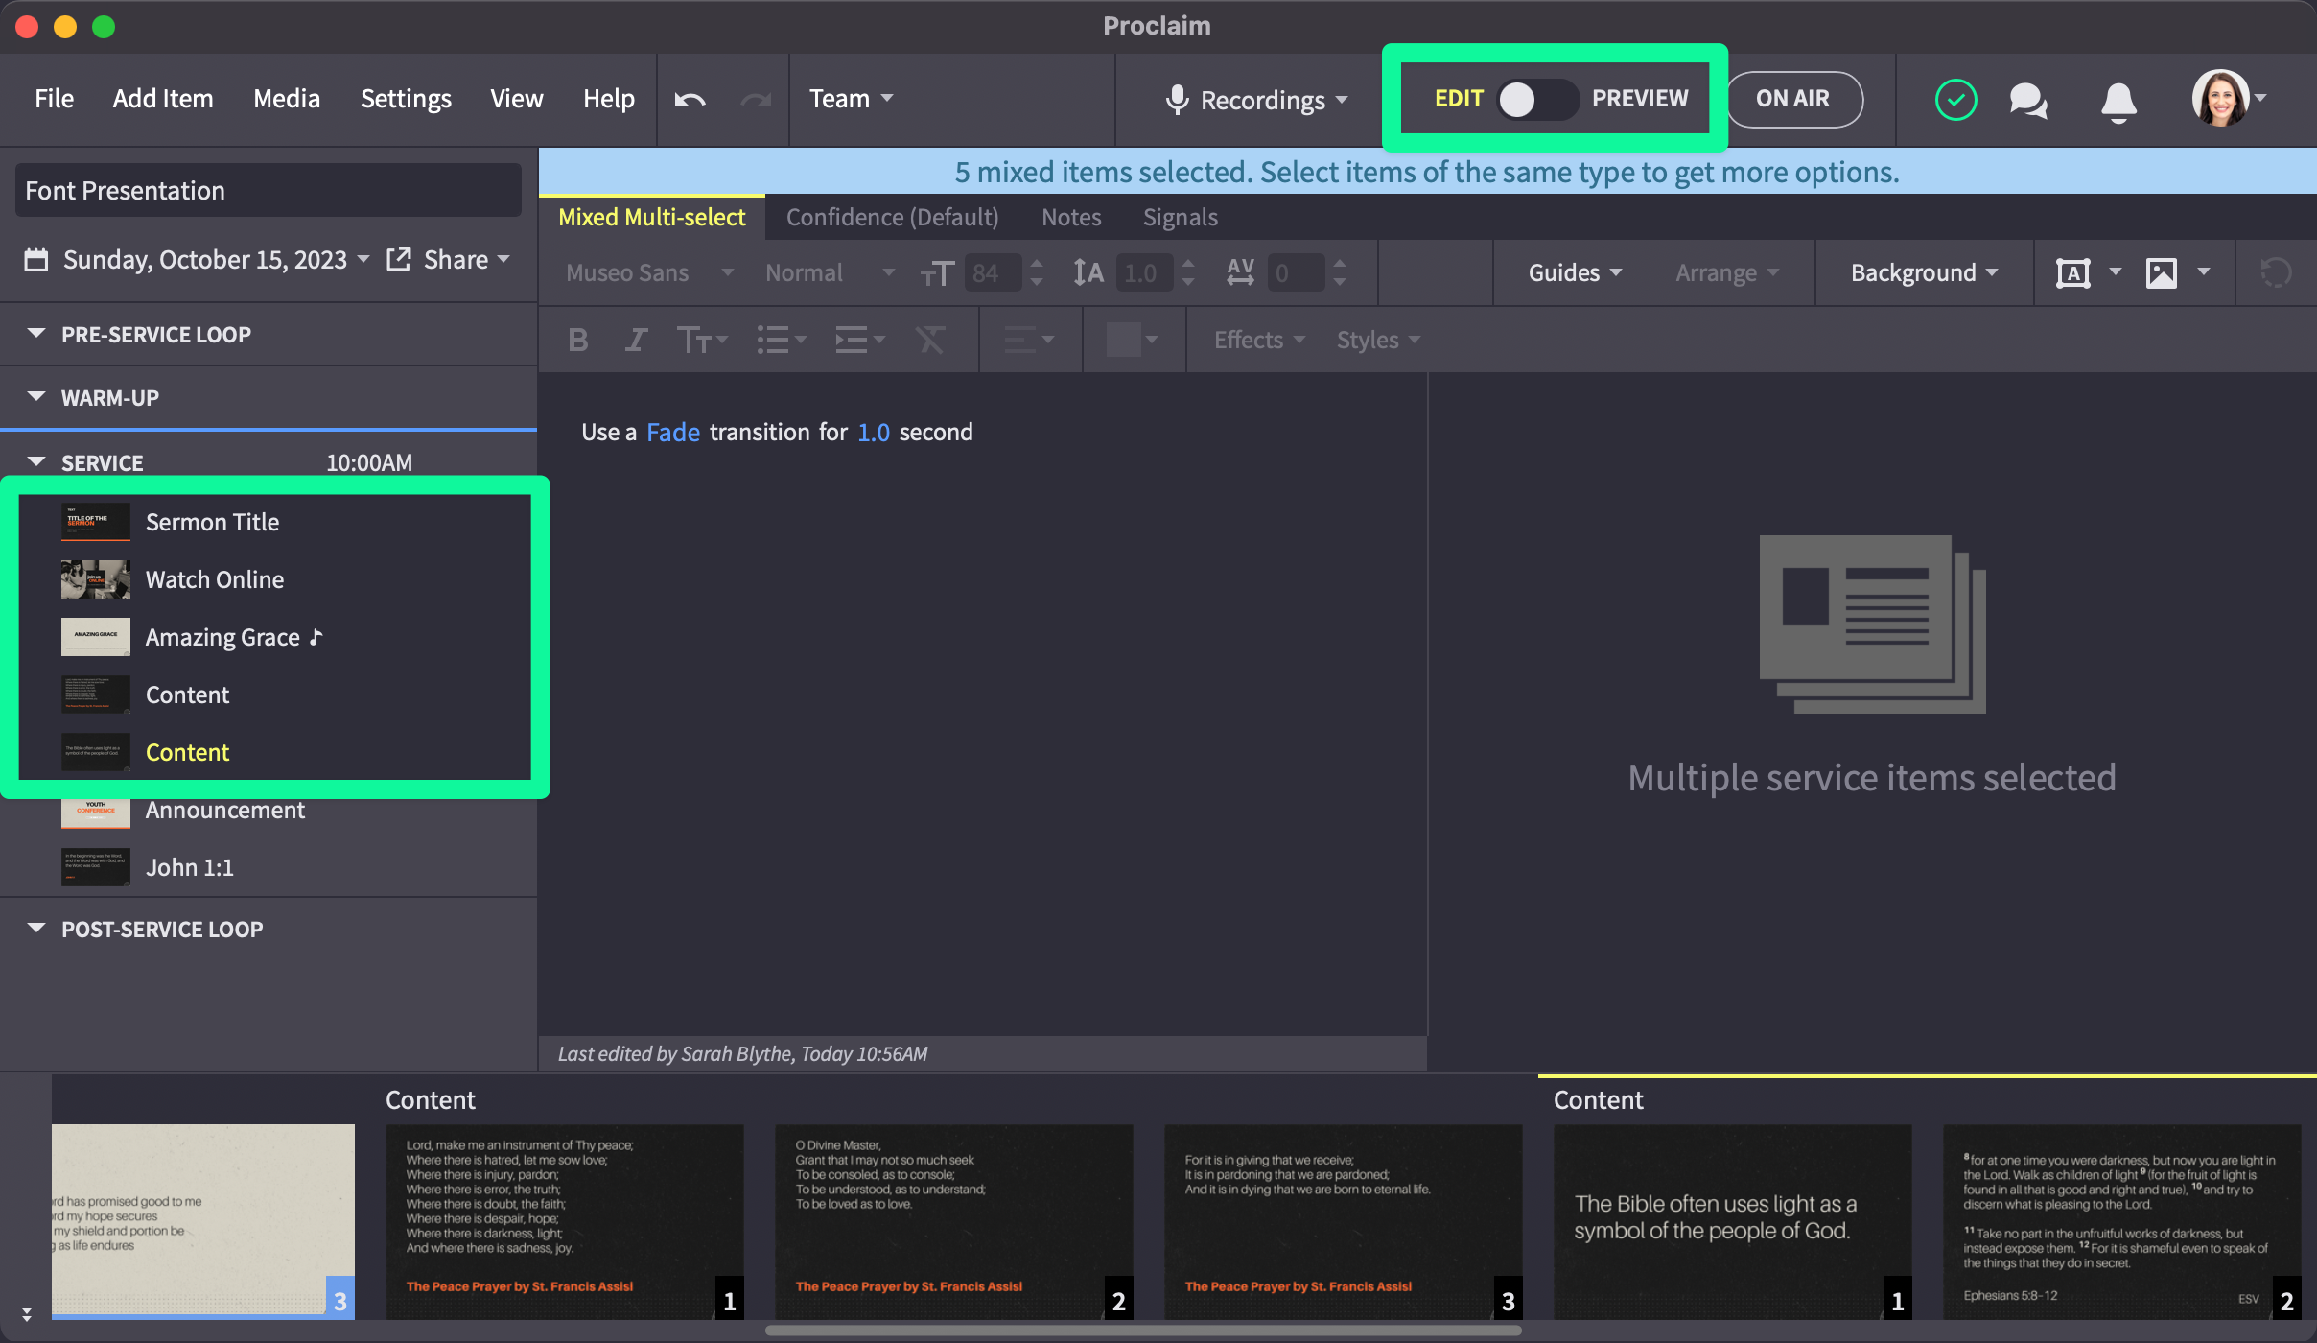Select Peace Prayer slide thumbnail 2
Image resolution: width=2317 pixels, height=1343 pixels.
(954, 1221)
